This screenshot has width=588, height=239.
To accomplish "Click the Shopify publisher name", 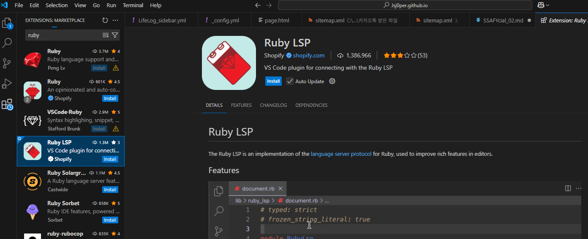I will pyautogui.click(x=274, y=55).
